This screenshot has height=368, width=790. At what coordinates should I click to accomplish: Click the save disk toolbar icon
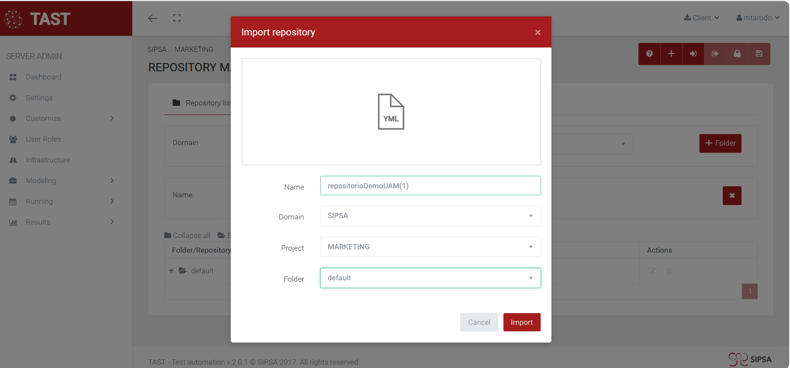point(759,54)
